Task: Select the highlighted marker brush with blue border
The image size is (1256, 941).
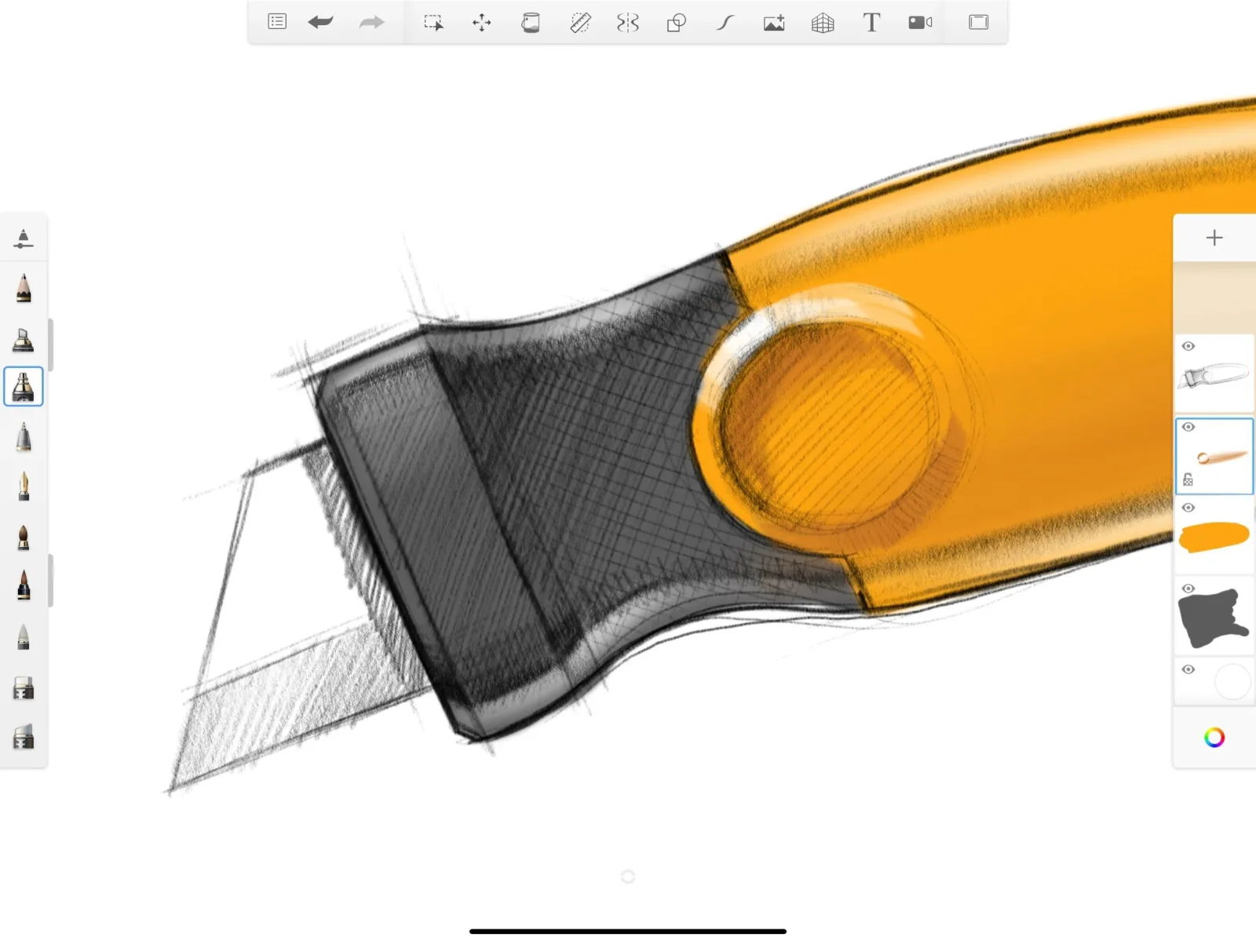Action: click(24, 387)
